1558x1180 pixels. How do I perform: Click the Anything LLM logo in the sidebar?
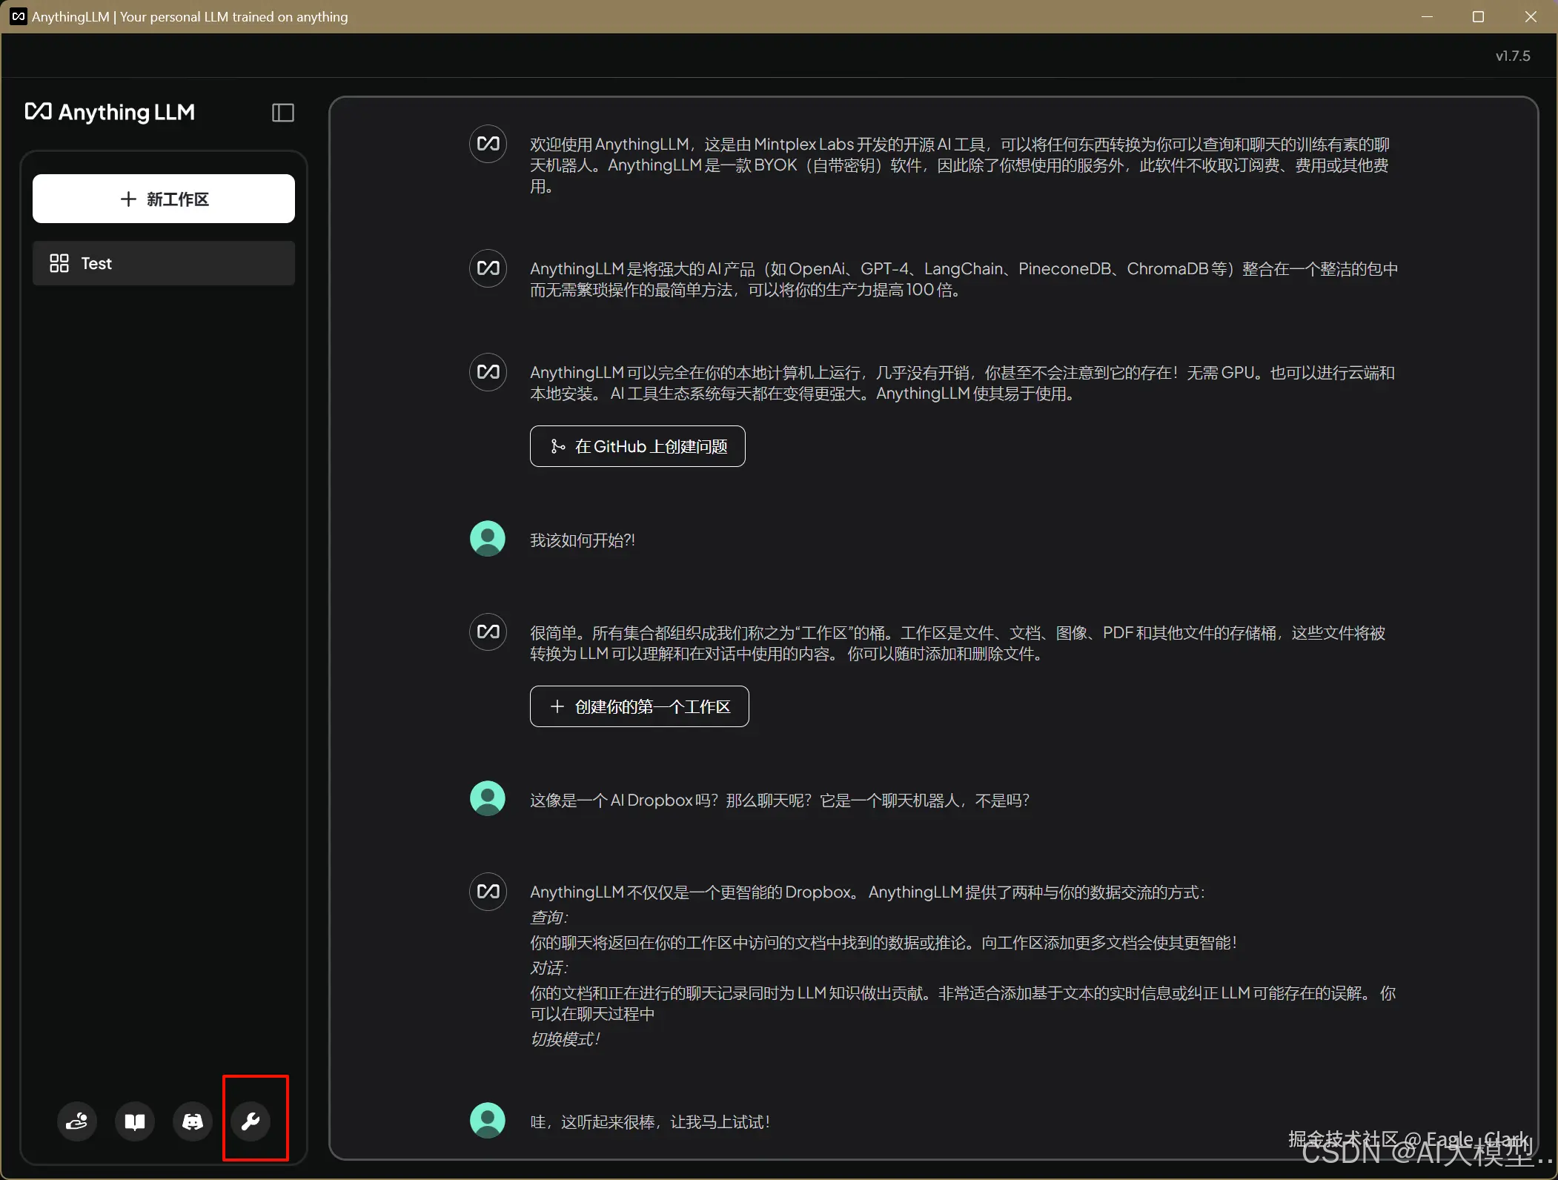click(110, 112)
